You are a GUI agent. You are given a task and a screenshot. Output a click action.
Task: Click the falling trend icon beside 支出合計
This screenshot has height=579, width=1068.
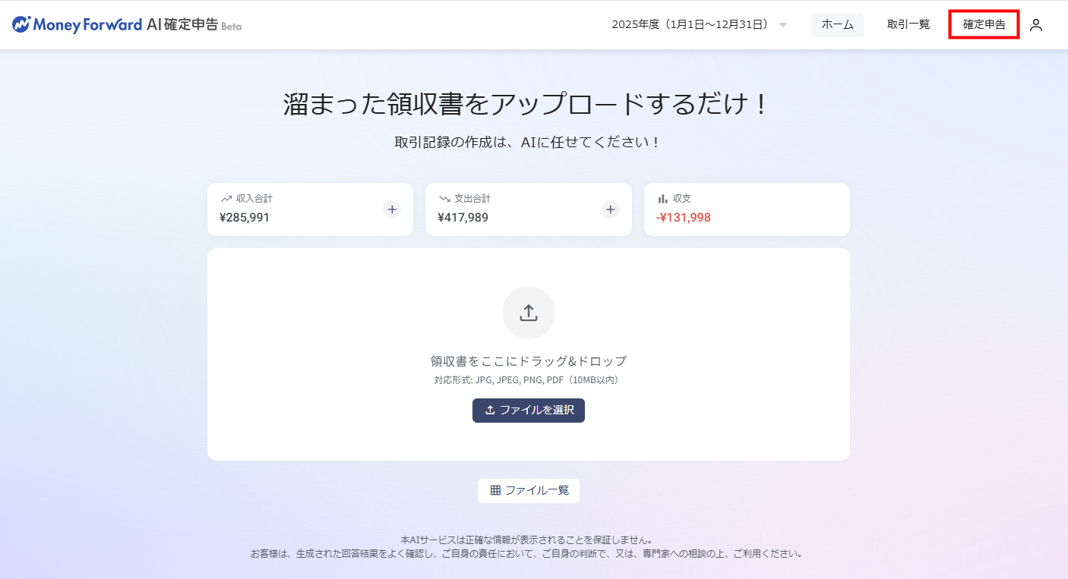444,199
